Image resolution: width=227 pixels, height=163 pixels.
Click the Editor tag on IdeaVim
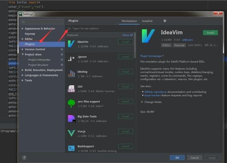tap(166, 45)
